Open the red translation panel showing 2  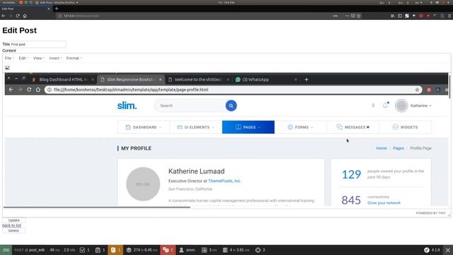coord(168,250)
